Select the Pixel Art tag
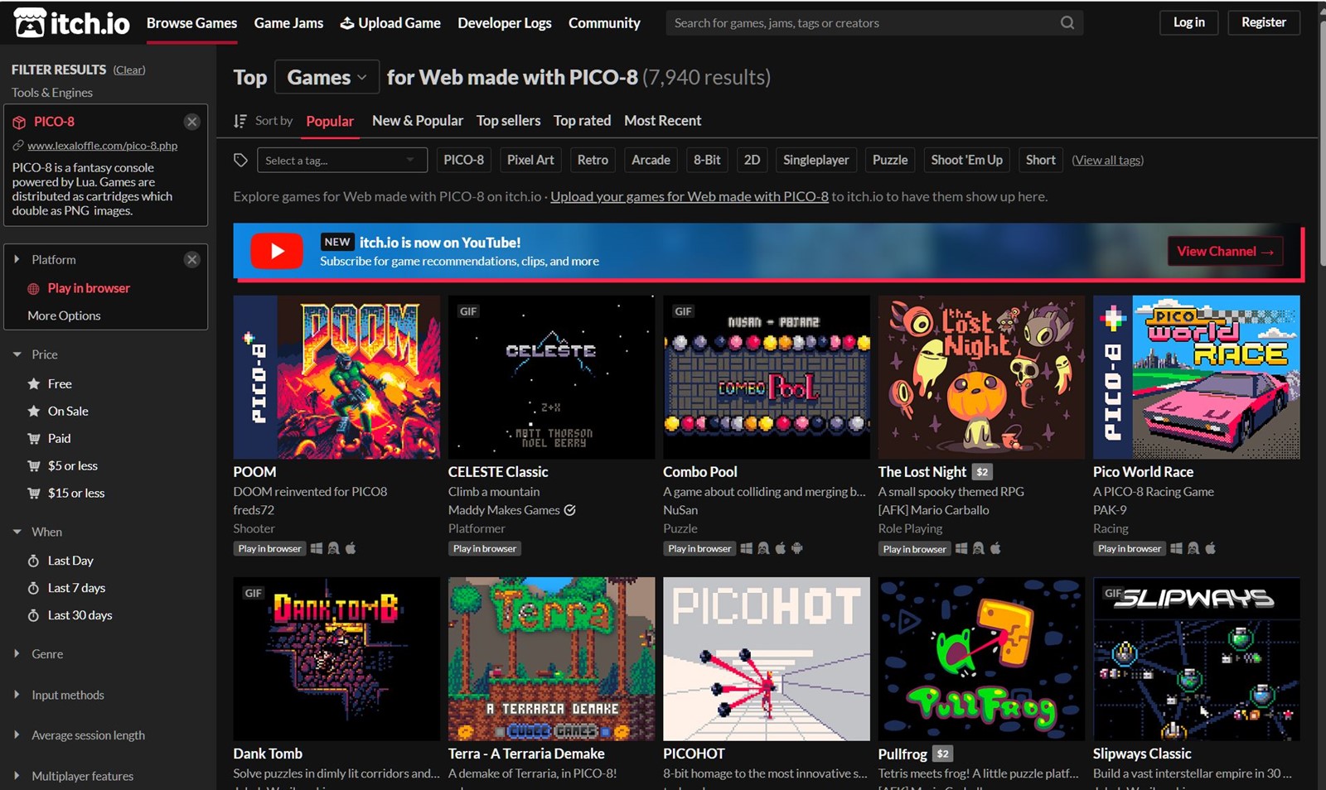 [530, 160]
